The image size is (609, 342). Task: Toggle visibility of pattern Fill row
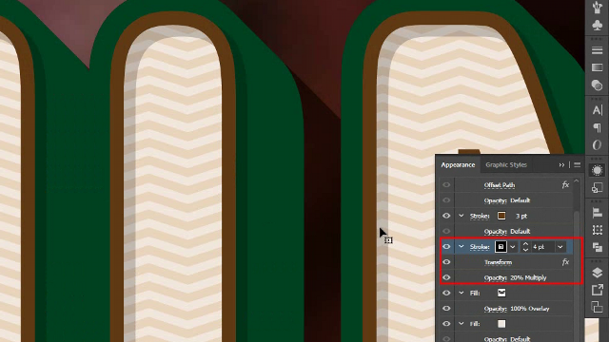(446, 293)
